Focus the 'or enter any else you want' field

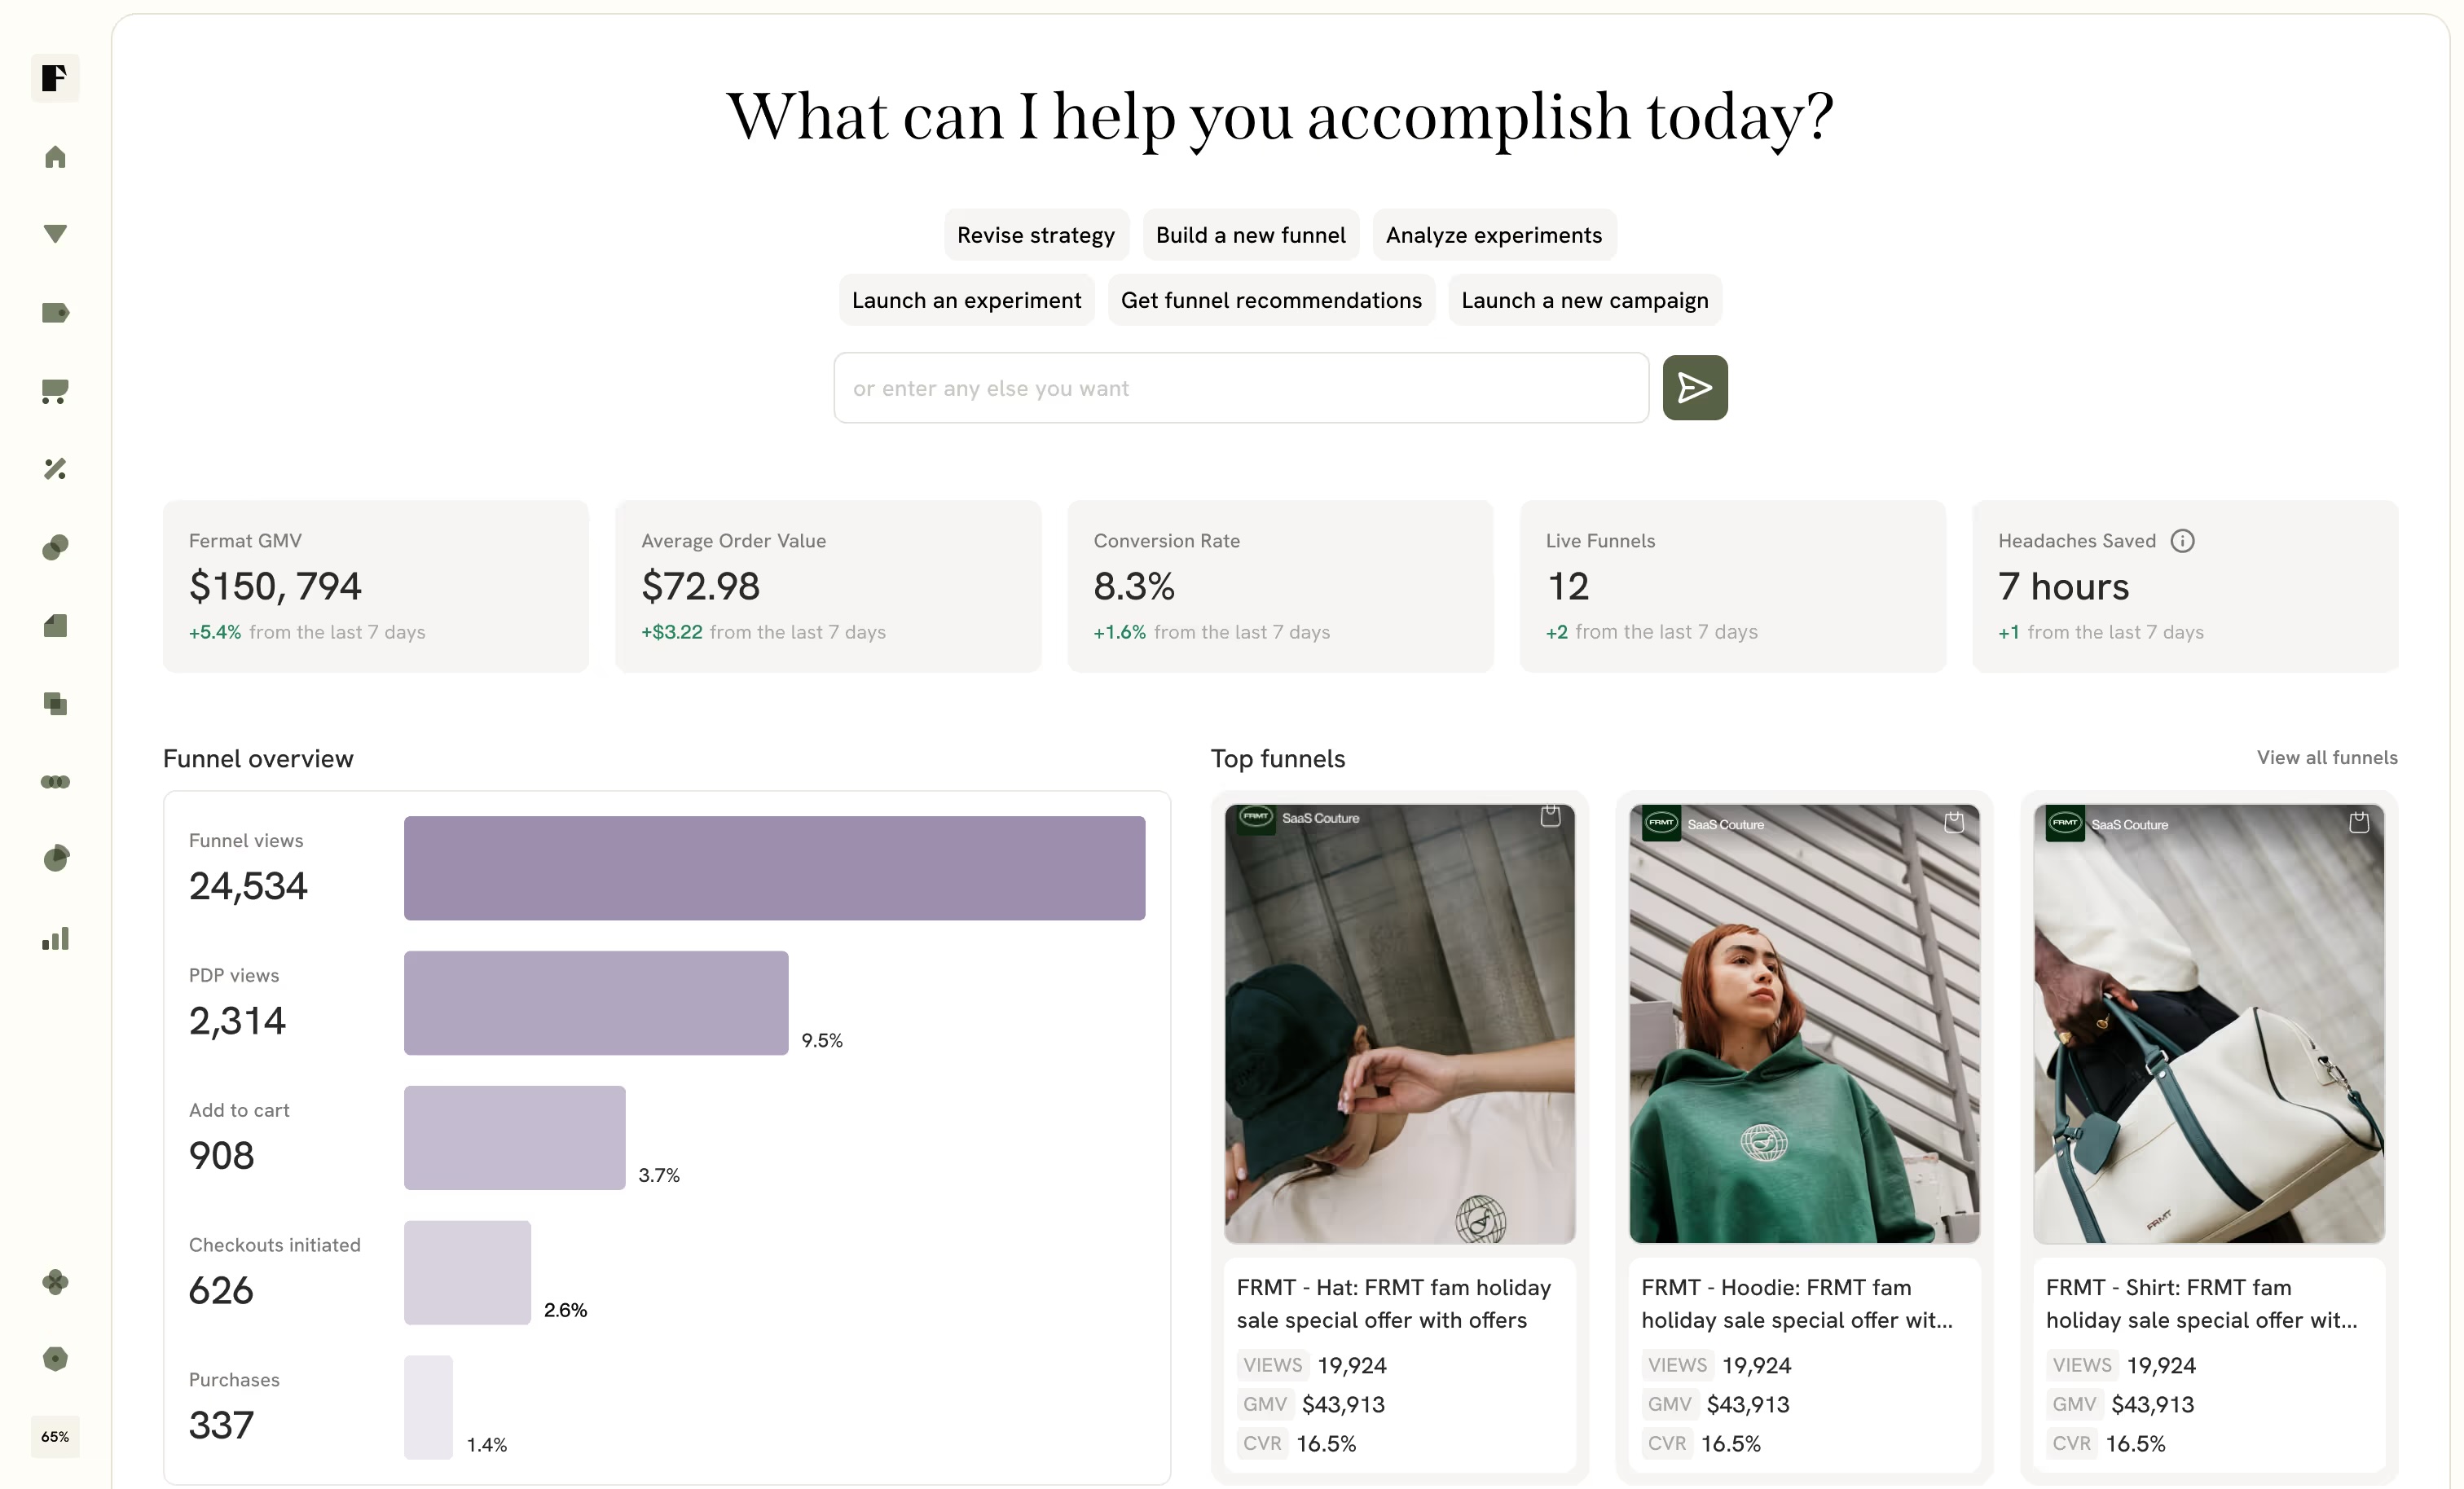1241,388
